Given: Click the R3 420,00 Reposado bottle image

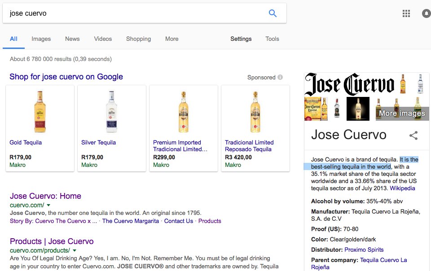Looking at the screenshot, I should coord(255,112).
